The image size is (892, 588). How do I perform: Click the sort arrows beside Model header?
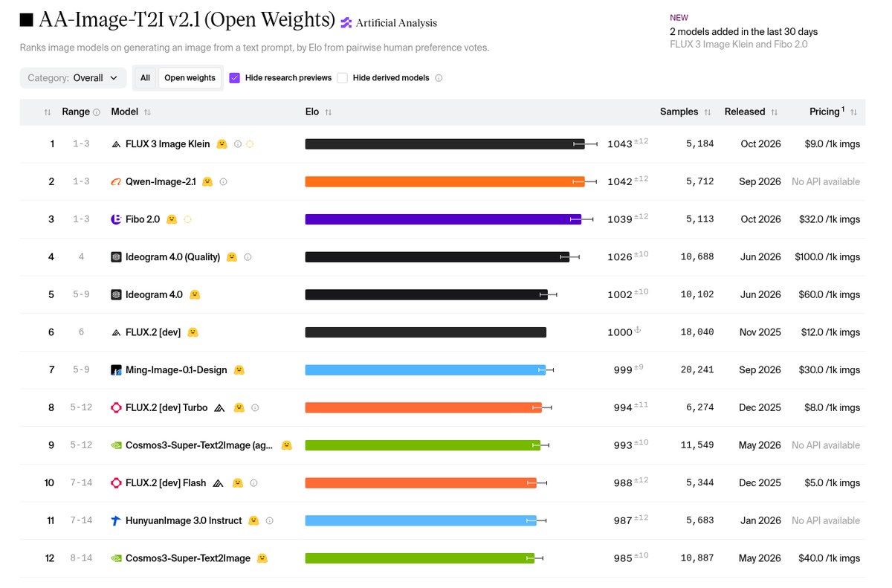point(147,112)
